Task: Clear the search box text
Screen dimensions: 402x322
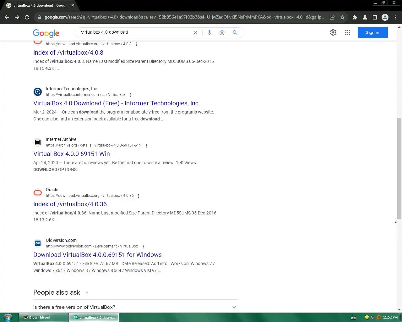Action: click(195, 33)
